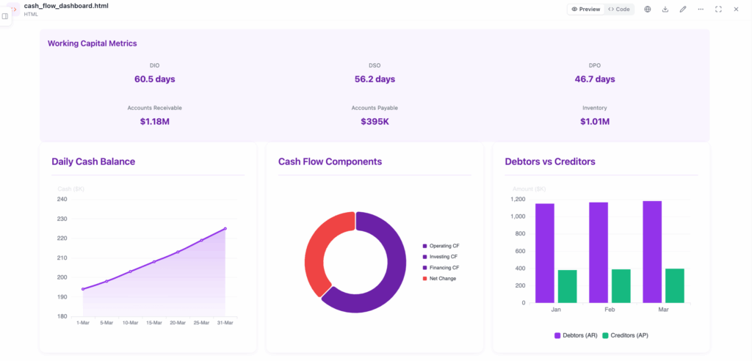
Task: Click the 15-Mar data point on line chart
Action: tap(154, 262)
